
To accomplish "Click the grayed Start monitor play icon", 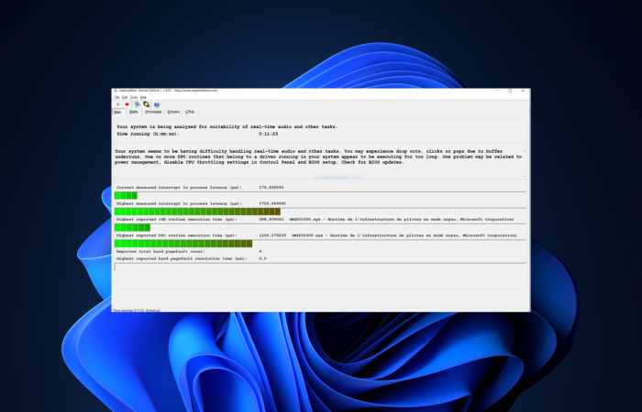I will 118,104.
